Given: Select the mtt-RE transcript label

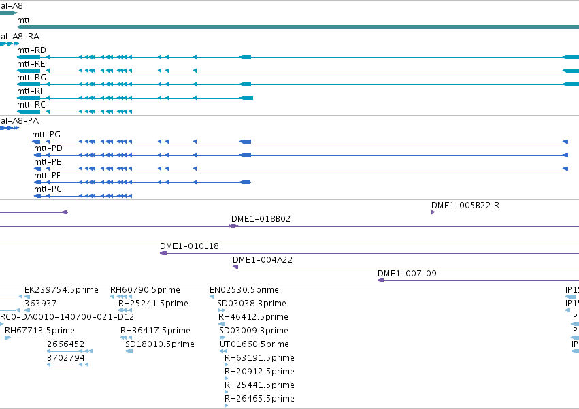Looking at the screenshot, I should [x=31, y=64].
